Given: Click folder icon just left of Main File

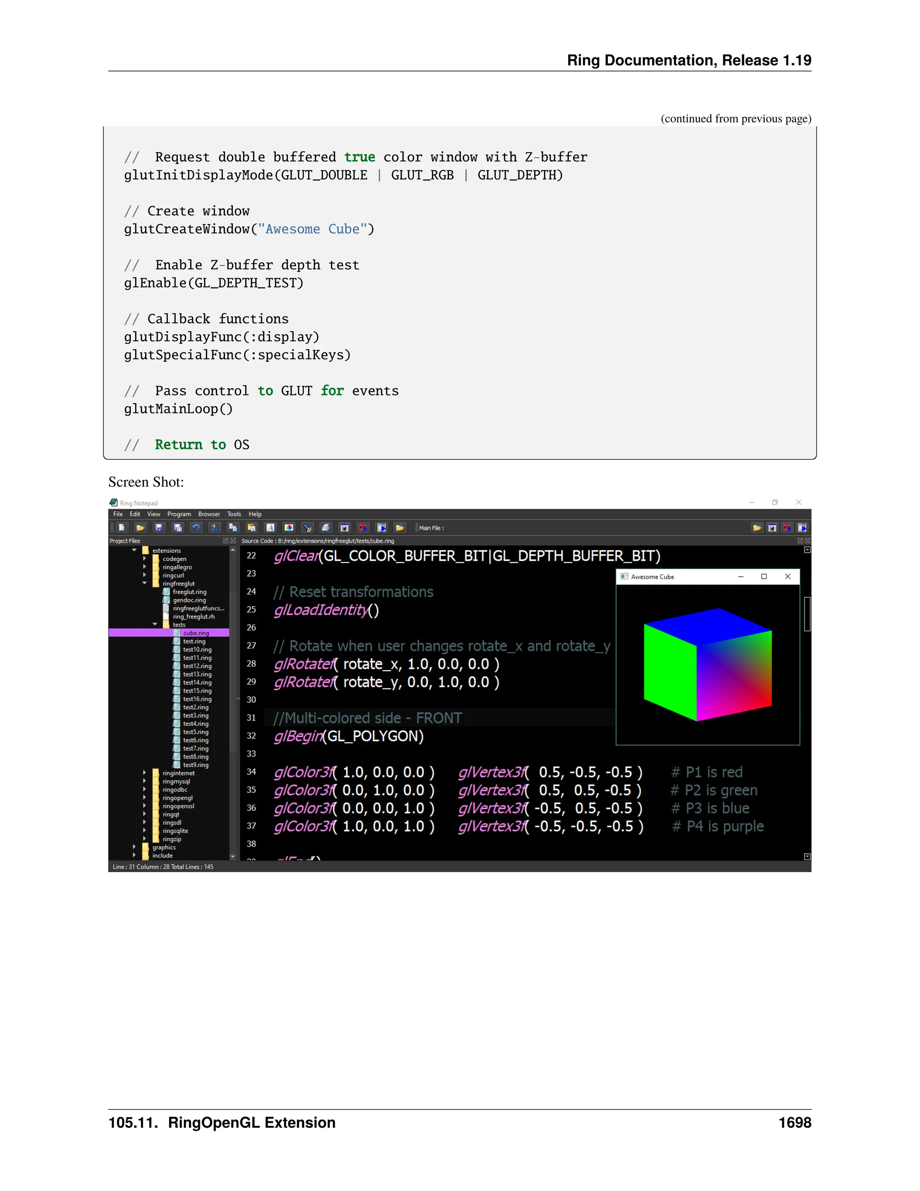Looking at the screenshot, I should (x=400, y=527).
